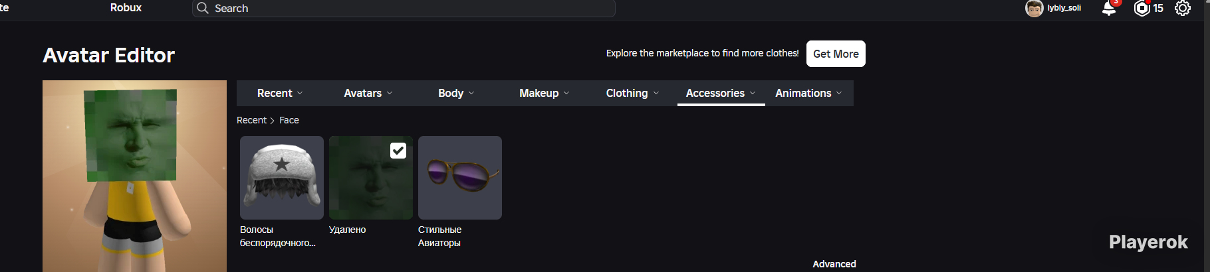
Task: Open the notifications bell icon
Action: click(x=1109, y=8)
